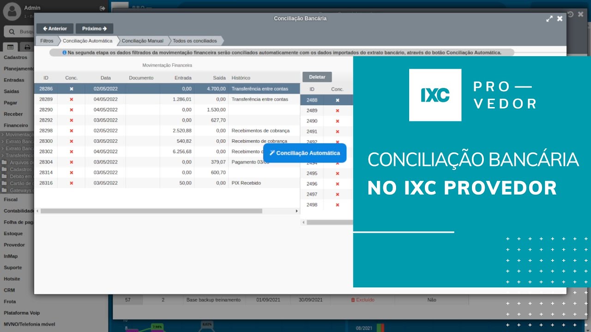591x332 pixels.
Task: Click the white X Conc. icon on row 28286
Action: (71, 89)
